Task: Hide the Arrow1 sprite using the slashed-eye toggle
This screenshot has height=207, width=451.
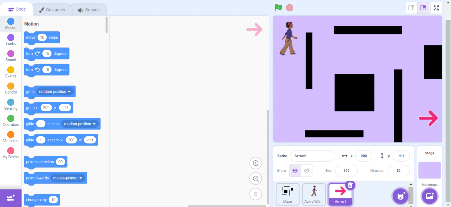Action: tap(307, 170)
